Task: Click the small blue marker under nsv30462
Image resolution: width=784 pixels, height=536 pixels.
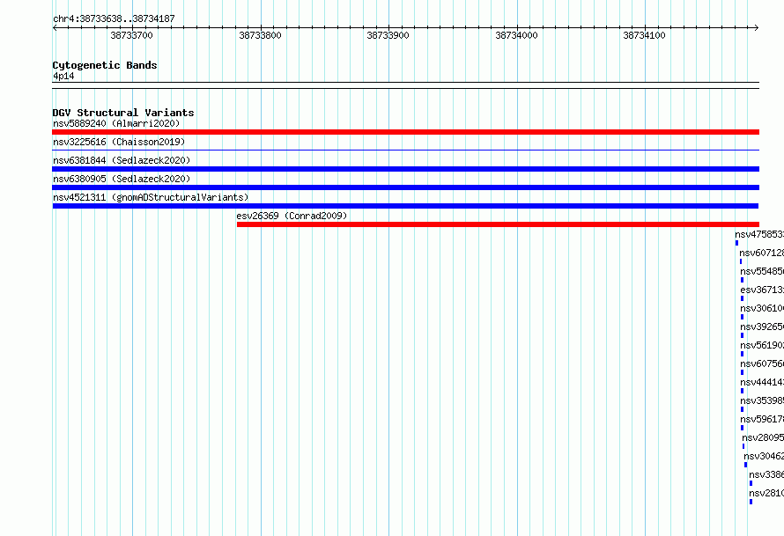Action: (745, 465)
